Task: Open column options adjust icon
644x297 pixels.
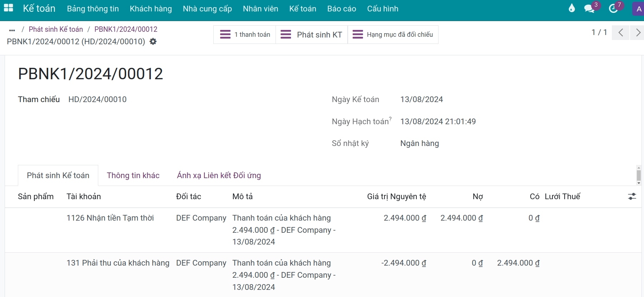Action: pos(632,196)
